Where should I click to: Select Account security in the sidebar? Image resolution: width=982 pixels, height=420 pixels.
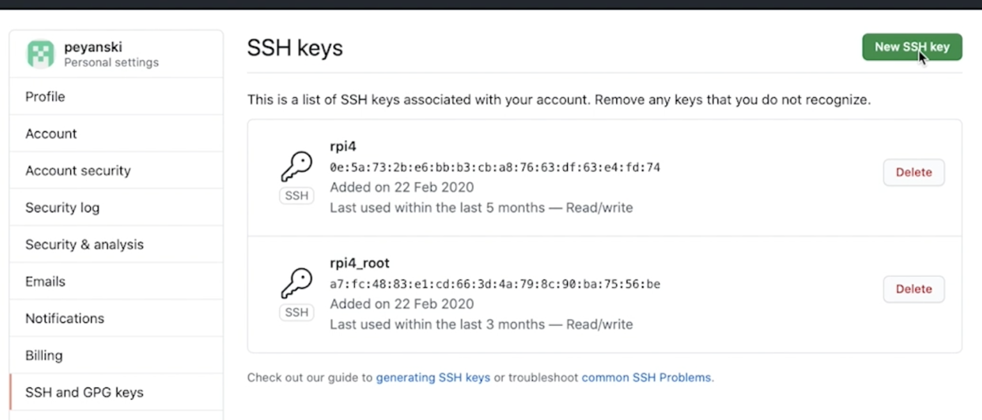[x=77, y=170]
